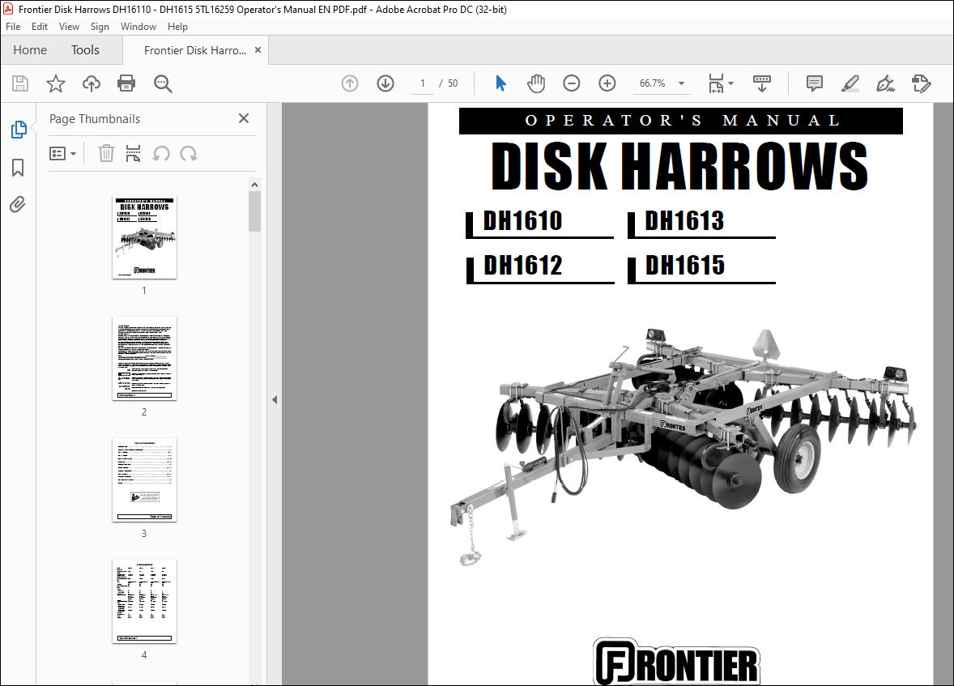
Task: Click the Save file icon
Action: (20, 83)
